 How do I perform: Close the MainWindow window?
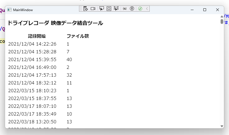[218, 10]
